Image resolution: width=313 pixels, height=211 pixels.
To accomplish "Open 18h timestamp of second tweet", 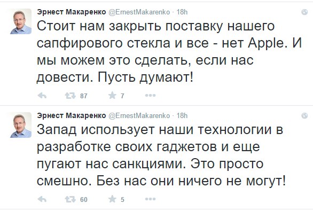I will click(182, 115).
